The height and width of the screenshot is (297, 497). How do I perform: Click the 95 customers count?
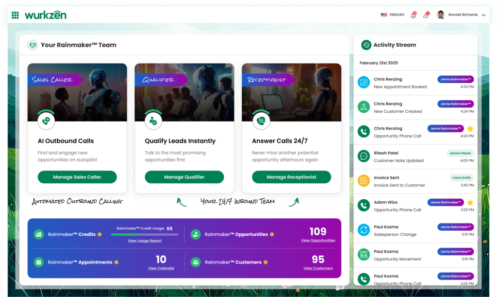(x=318, y=259)
